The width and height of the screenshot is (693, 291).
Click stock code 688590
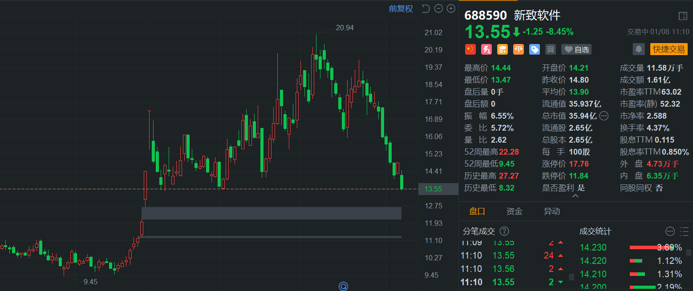tap(486, 16)
